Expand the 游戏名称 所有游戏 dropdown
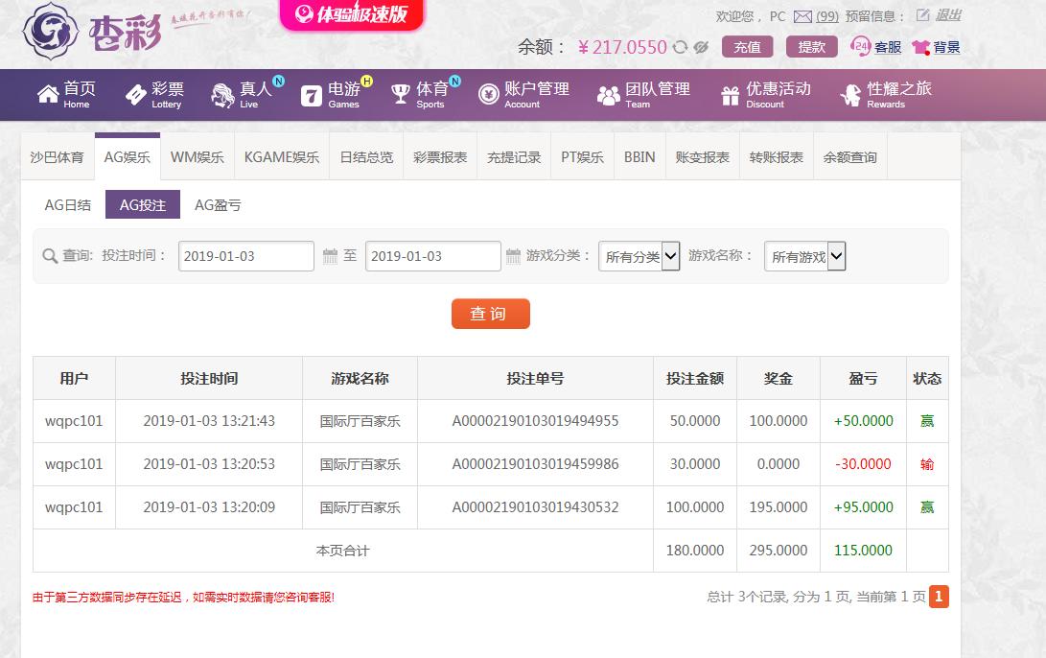The image size is (1046, 658). coord(805,255)
